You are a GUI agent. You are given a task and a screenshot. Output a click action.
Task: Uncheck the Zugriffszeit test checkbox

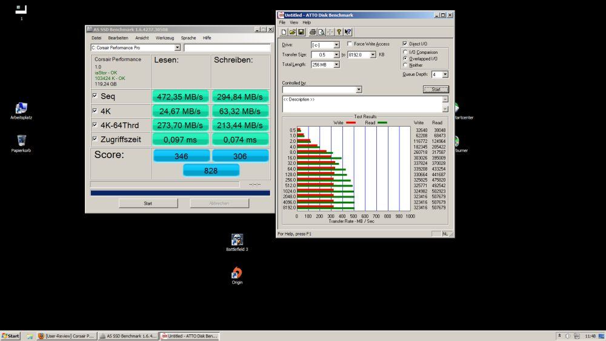pyautogui.click(x=95, y=138)
